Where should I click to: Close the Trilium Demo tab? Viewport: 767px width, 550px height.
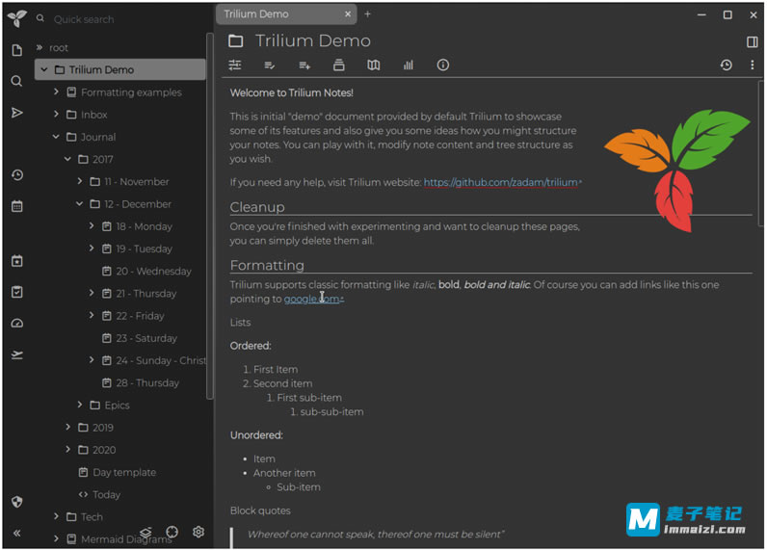coord(348,14)
